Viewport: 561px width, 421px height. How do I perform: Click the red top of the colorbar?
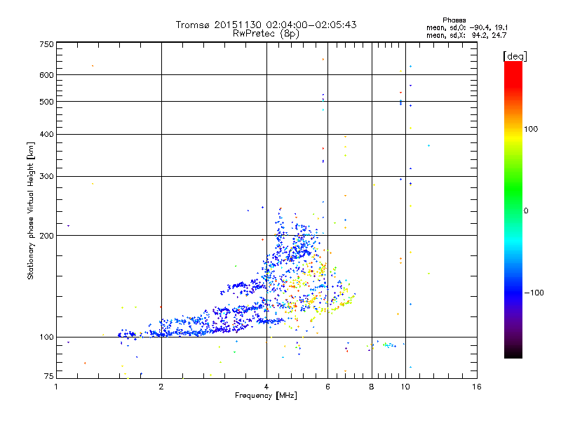click(513, 69)
